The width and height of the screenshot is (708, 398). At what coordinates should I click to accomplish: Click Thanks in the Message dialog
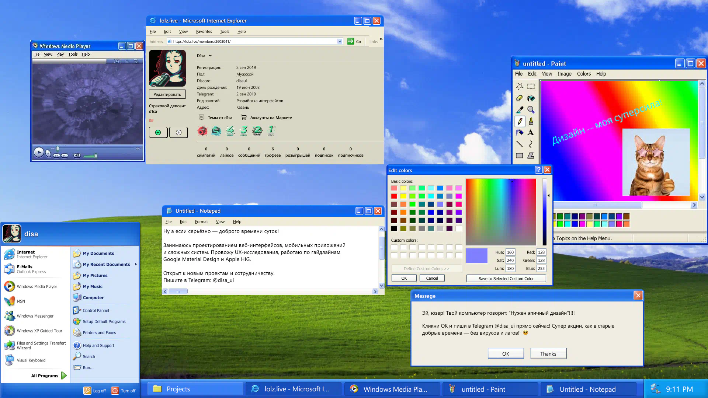(x=548, y=353)
